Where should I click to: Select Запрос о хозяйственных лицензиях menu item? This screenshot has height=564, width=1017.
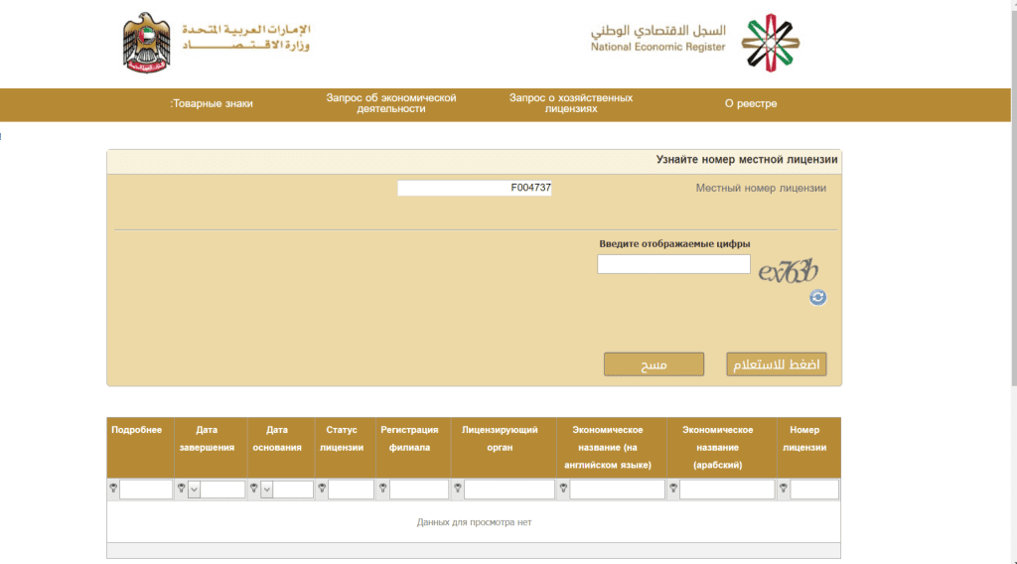point(571,104)
